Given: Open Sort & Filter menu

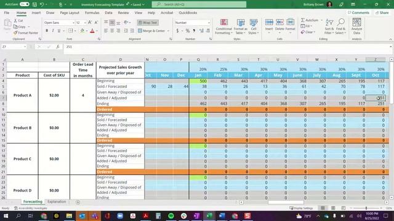Looking at the screenshot, I should 329,26.
